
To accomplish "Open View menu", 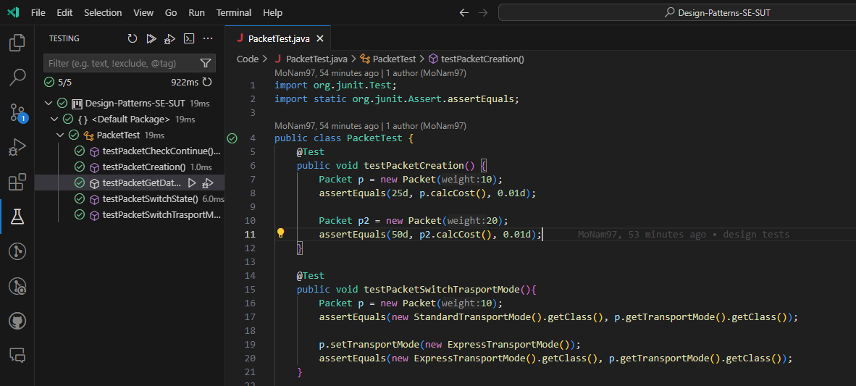I will (143, 12).
